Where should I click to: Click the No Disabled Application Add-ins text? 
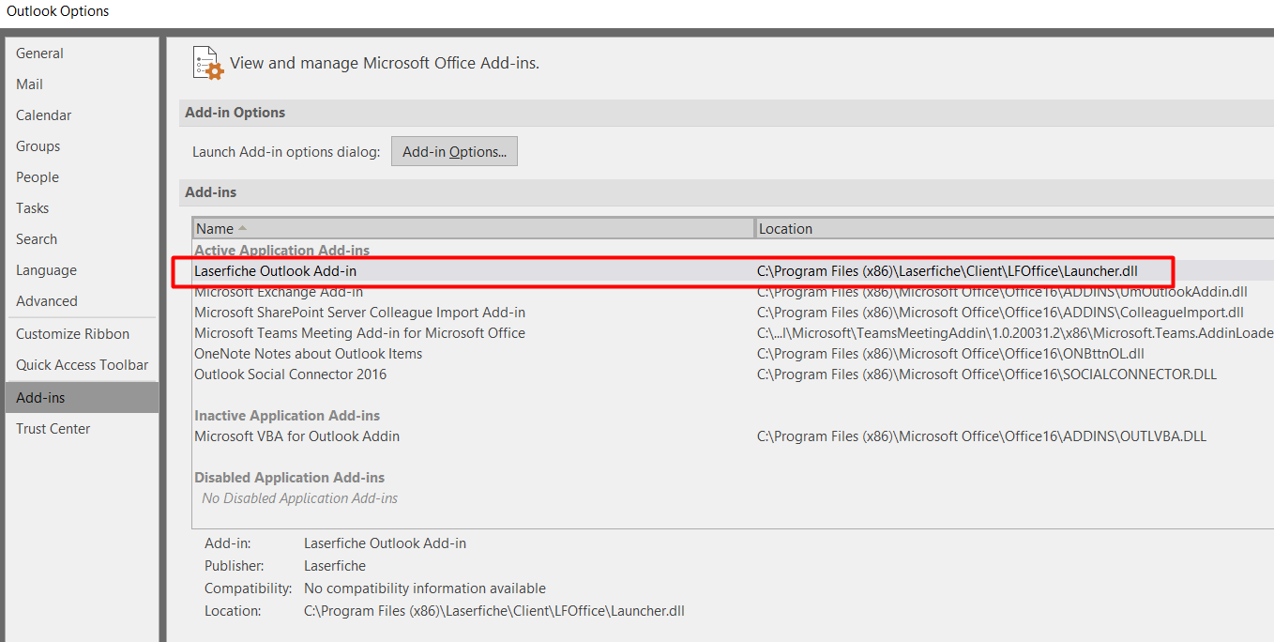[x=300, y=498]
